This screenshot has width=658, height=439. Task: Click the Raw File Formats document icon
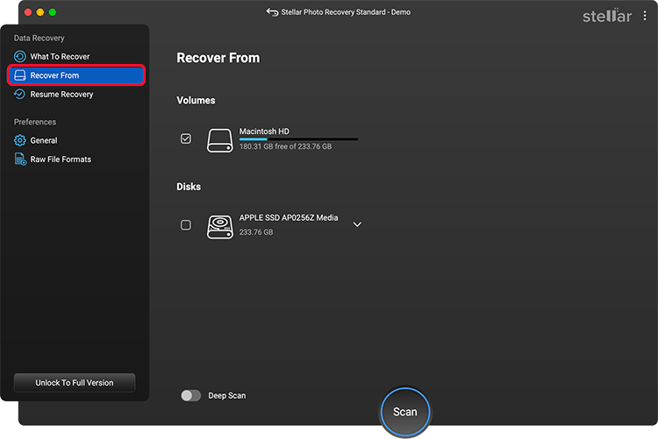(x=20, y=159)
